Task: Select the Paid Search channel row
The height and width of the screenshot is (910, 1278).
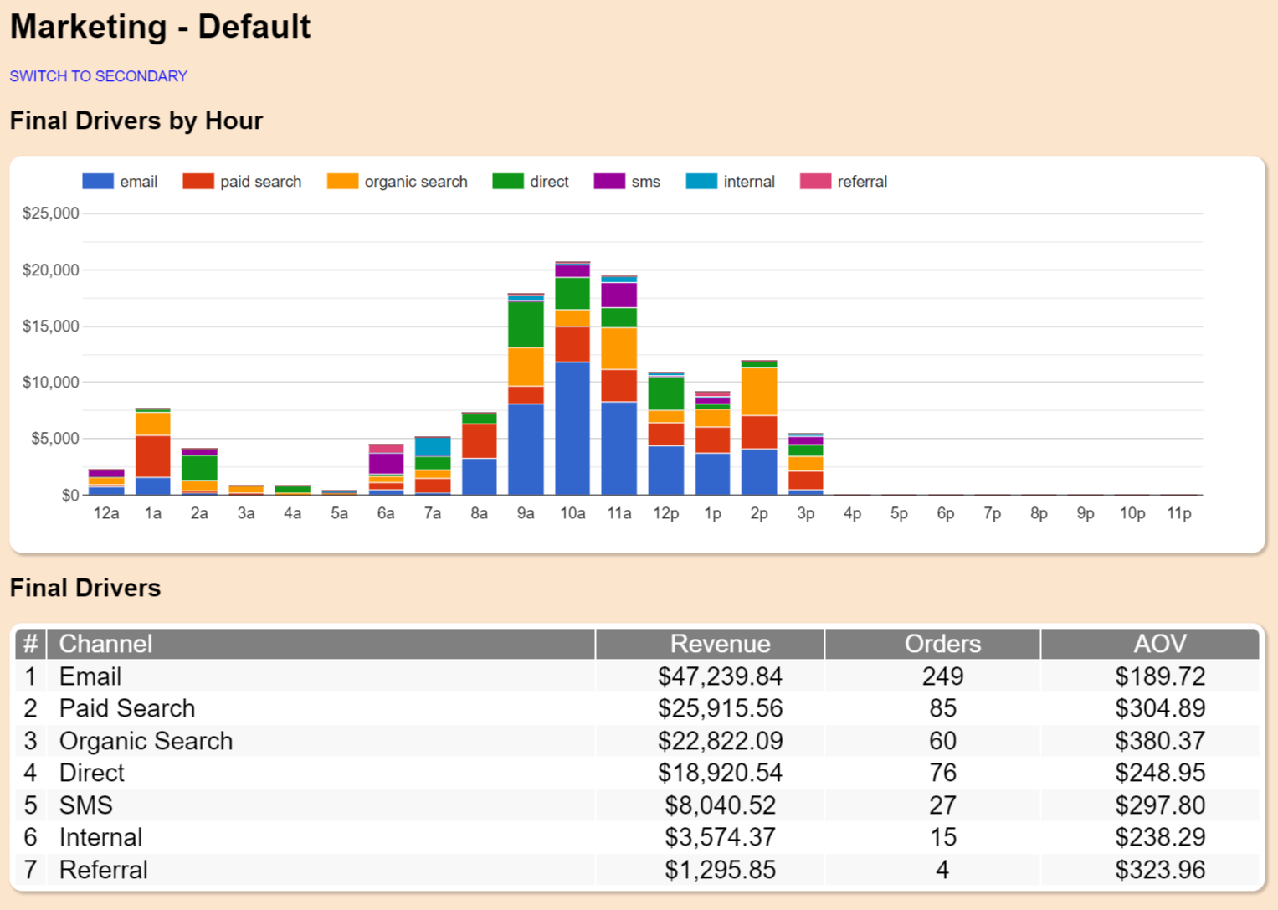Action: (x=637, y=708)
